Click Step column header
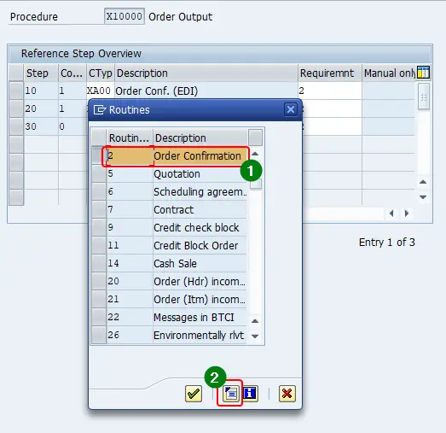 [41, 73]
